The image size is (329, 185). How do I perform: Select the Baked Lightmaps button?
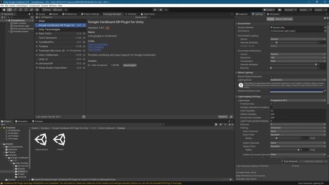(x=284, y=19)
